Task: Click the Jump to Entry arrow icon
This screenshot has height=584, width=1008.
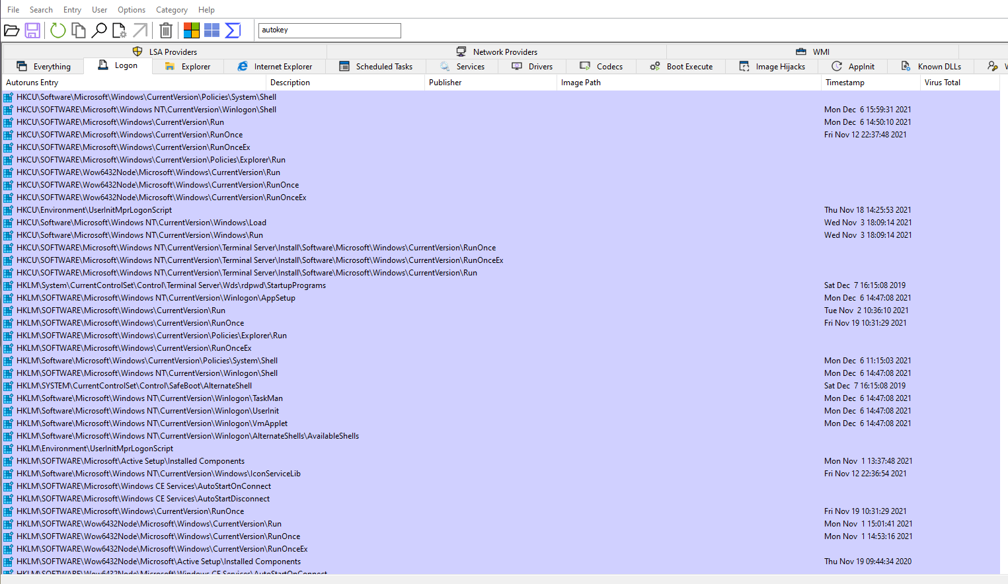Action: (140, 30)
